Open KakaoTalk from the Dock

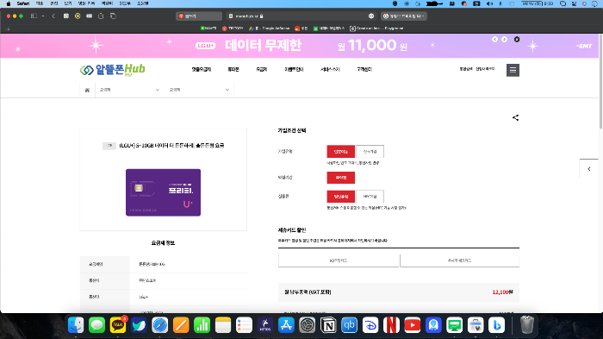118,325
